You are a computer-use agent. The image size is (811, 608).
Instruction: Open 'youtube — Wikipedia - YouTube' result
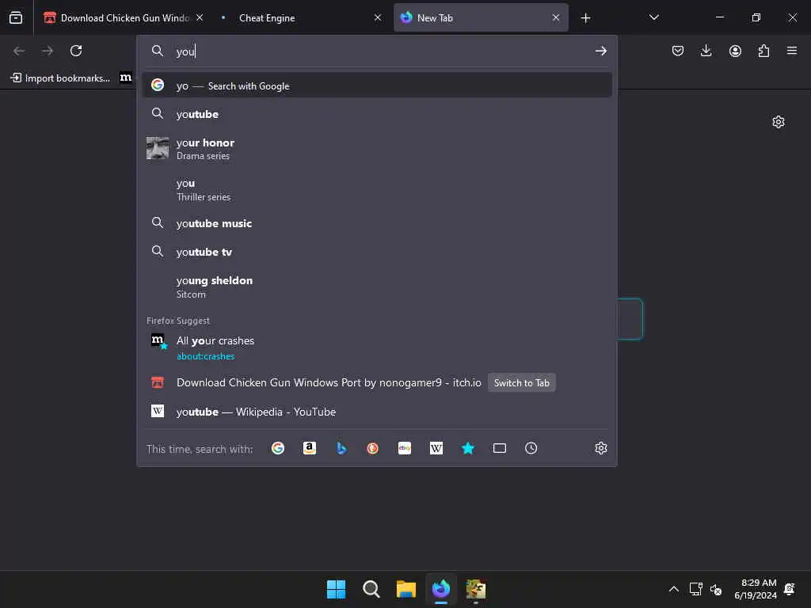pyautogui.click(x=377, y=412)
